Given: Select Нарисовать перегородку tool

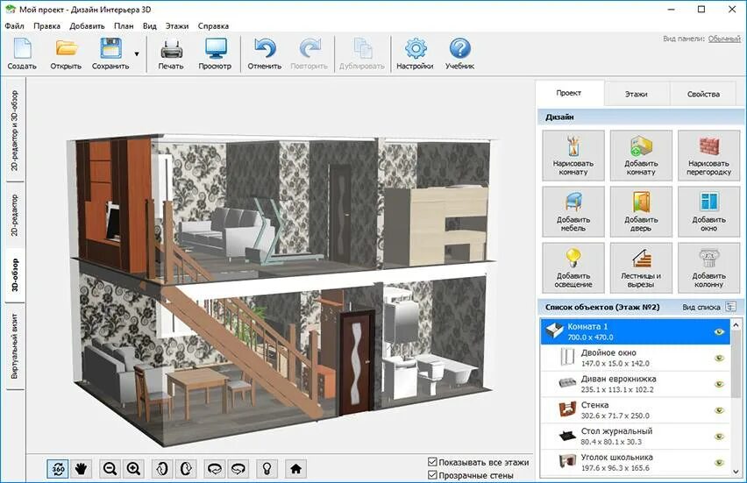Looking at the screenshot, I should [x=708, y=155].
